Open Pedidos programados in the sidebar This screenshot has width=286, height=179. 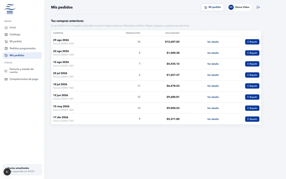(22, 48)
